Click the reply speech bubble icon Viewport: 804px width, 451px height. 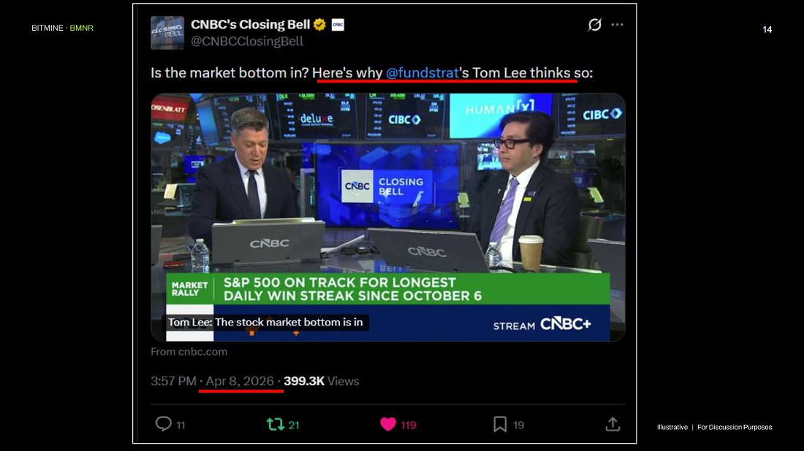click(164, 424)
